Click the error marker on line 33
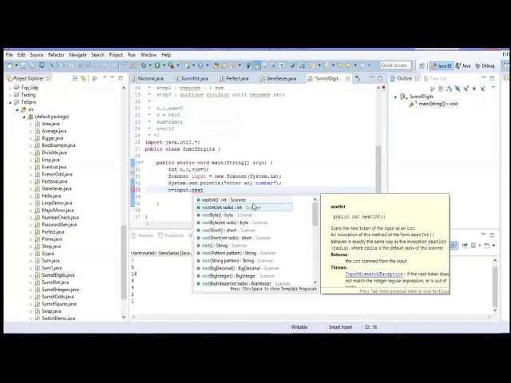Image resolution: width=511 pixels, height=383 pixels. (133, 190)
